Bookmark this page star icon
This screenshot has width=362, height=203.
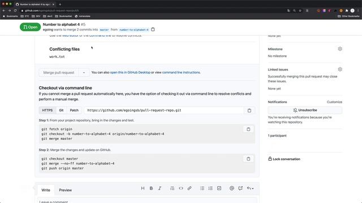click(300, 11)
